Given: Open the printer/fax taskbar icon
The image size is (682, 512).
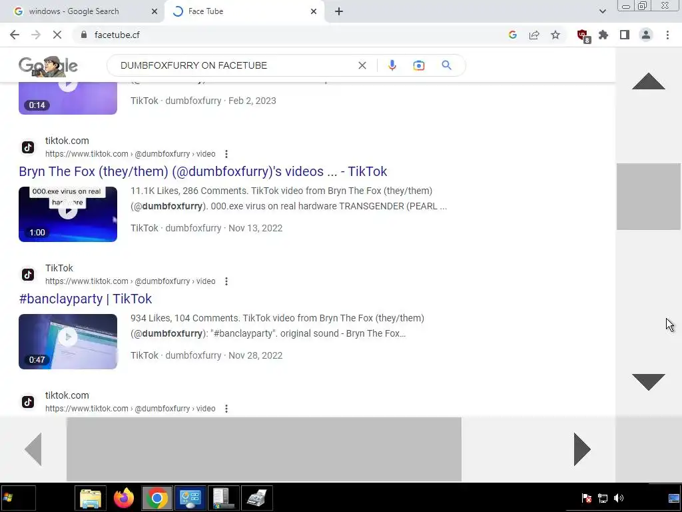Looking at the screenshot, I should (256, 497).
